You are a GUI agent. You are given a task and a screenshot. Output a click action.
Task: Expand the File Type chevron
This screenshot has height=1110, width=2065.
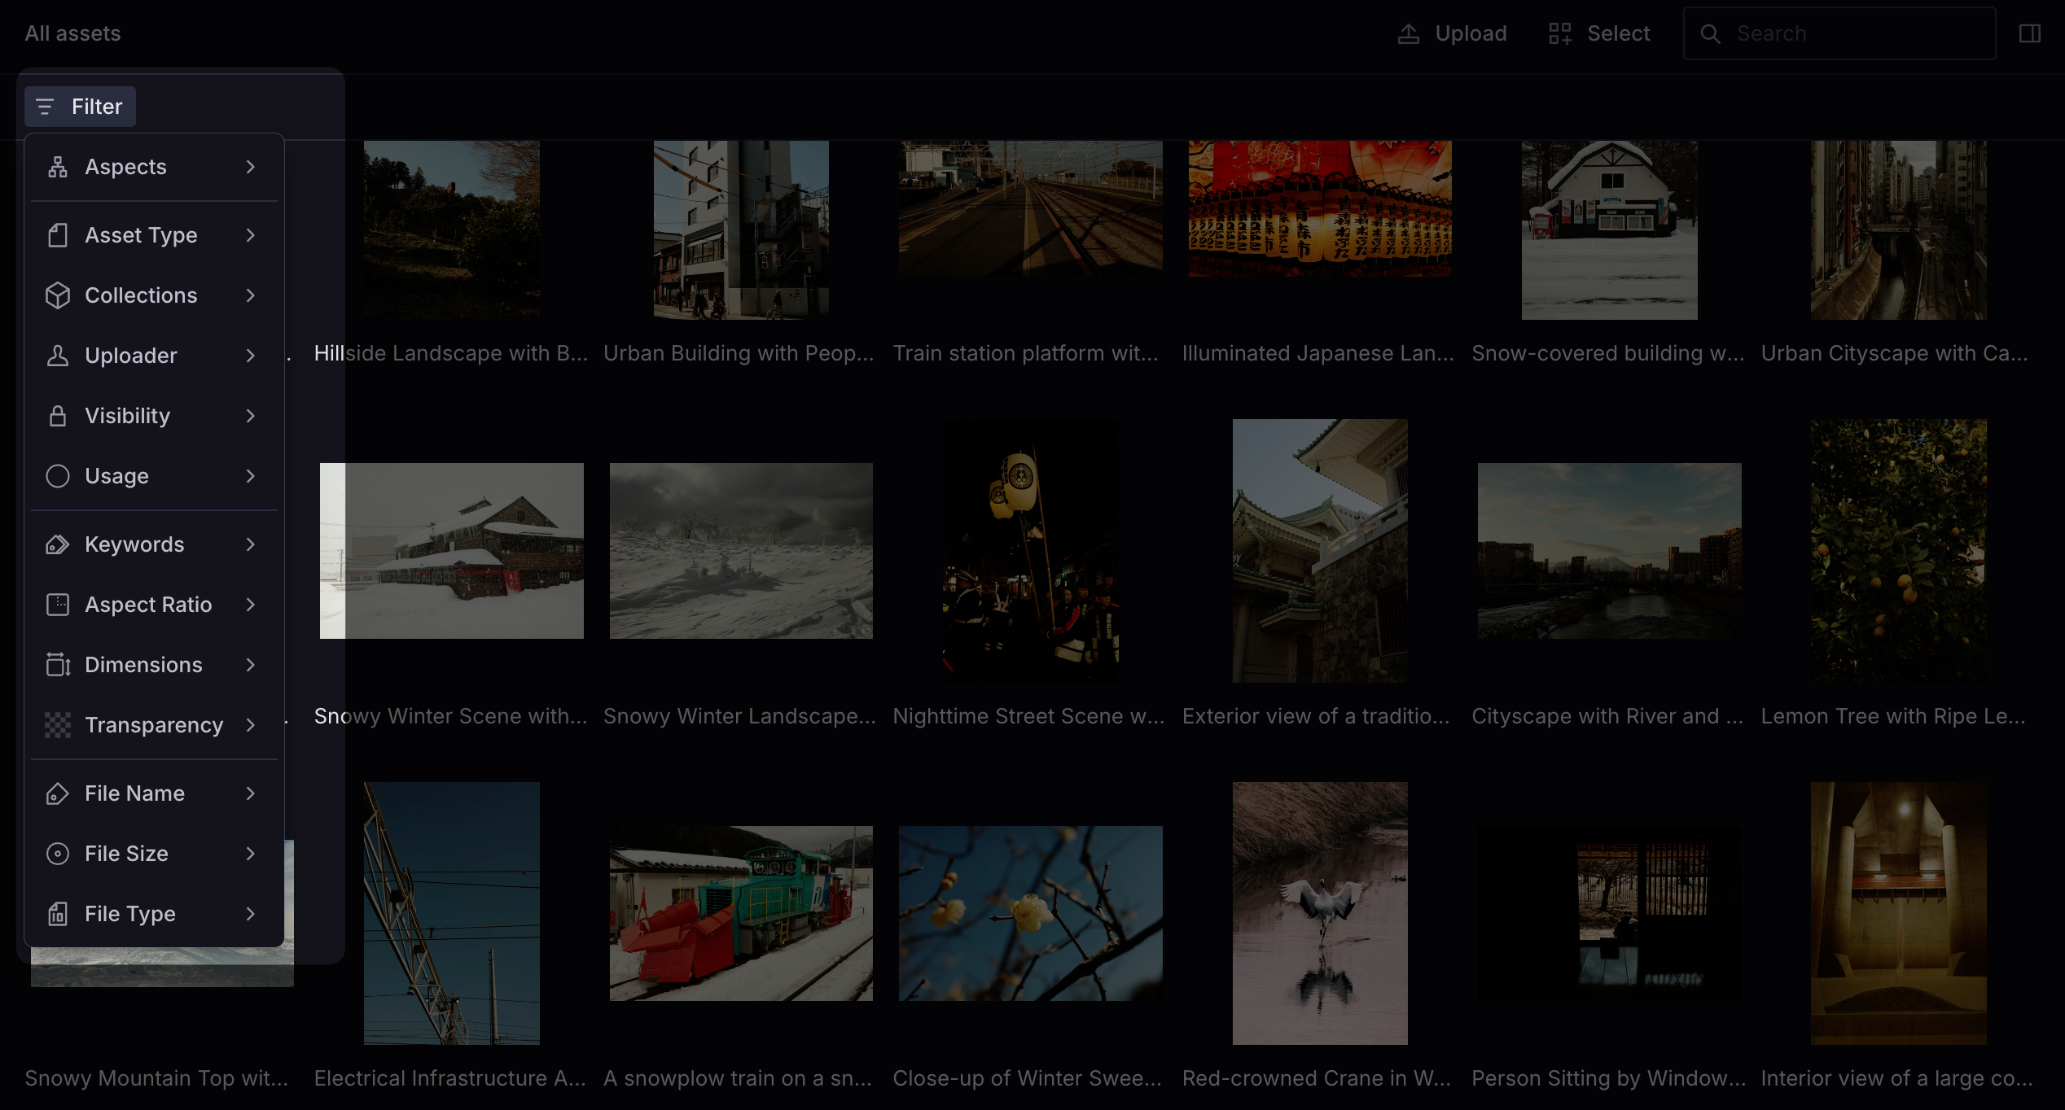(x=251, y=914)
